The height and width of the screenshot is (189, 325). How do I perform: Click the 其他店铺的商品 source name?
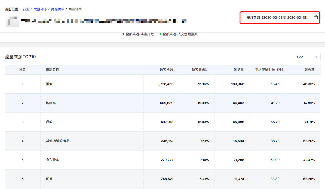coord(57,141)
